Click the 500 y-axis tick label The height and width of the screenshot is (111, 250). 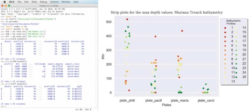[x=109, y=22]
